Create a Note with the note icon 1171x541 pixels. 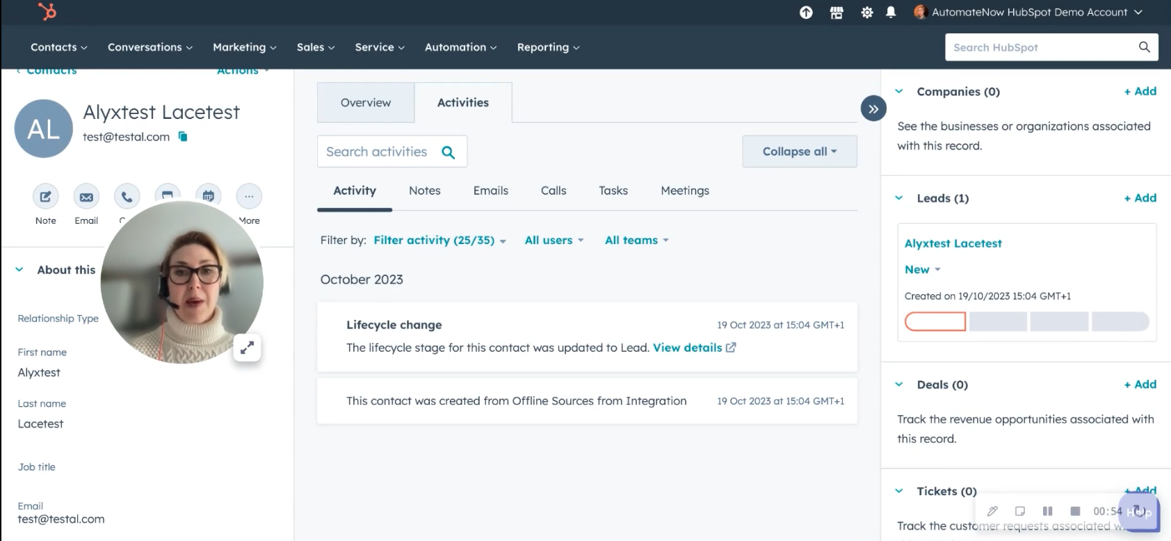point(45,197)
